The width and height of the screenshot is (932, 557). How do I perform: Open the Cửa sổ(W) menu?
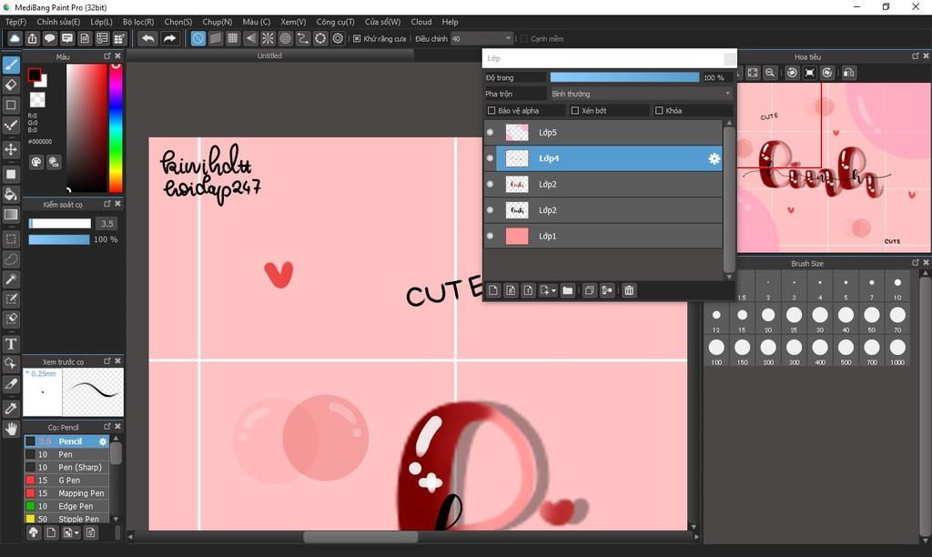tap(383, 22)
